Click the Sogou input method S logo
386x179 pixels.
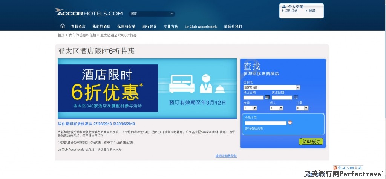tap(335, 168)
